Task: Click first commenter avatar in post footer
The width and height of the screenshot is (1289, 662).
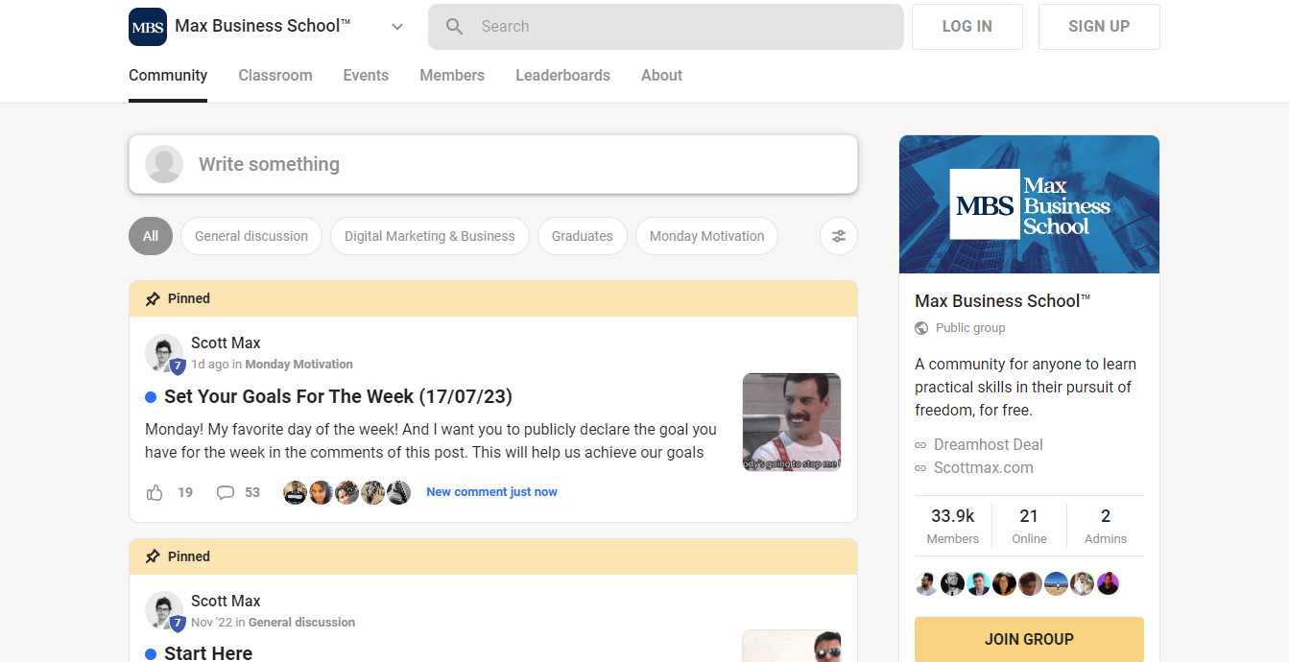Action: pos(295,492)
